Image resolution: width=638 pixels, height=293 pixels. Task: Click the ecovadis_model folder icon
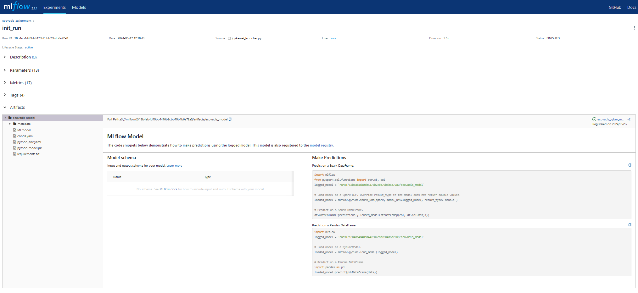pyautogui.click(x=10, y=118)
